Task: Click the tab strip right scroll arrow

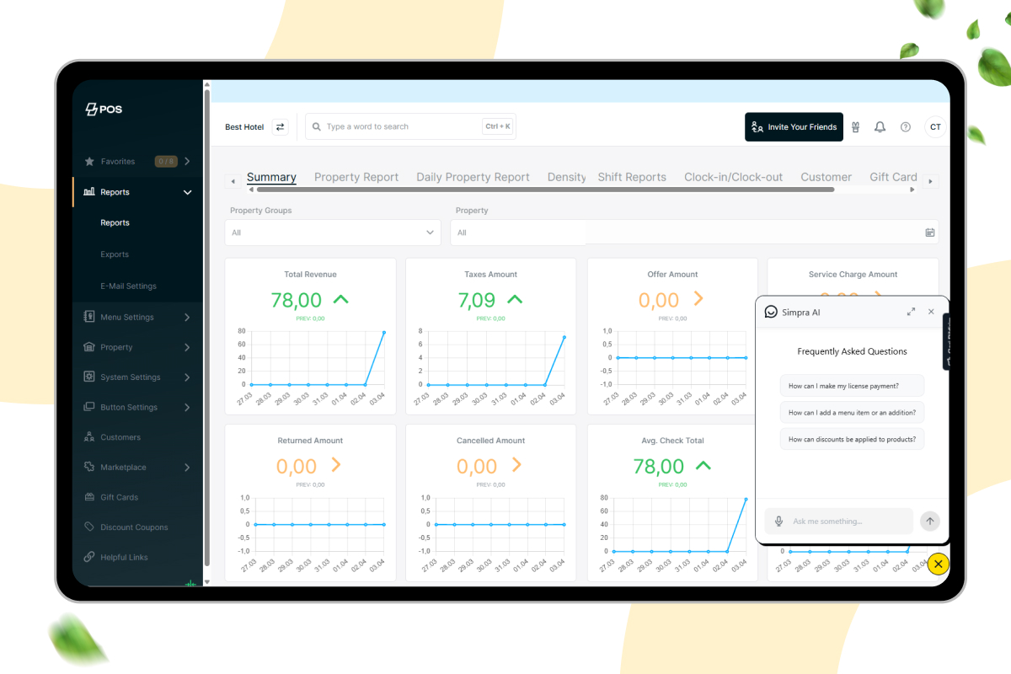Action: (931, 181)
